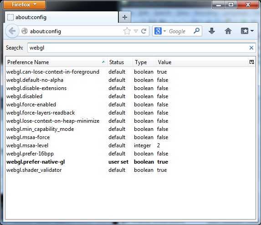The width and height of the screenshot is (261, 225).
Task: Open Downloads with the down arrow icon
Action: 212,31
